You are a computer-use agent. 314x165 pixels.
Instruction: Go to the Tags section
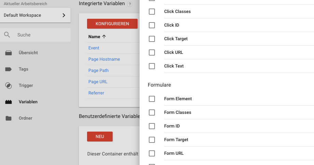(24, 69)
